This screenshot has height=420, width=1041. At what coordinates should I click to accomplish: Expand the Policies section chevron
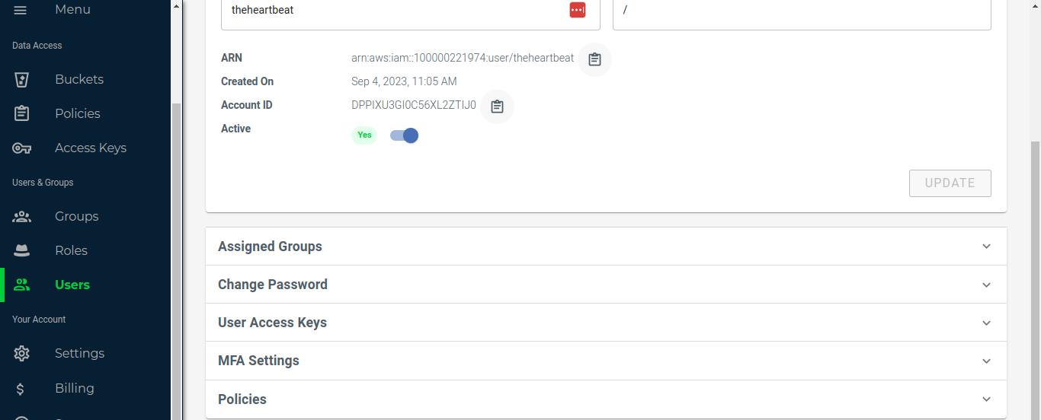tap(987, 399)
